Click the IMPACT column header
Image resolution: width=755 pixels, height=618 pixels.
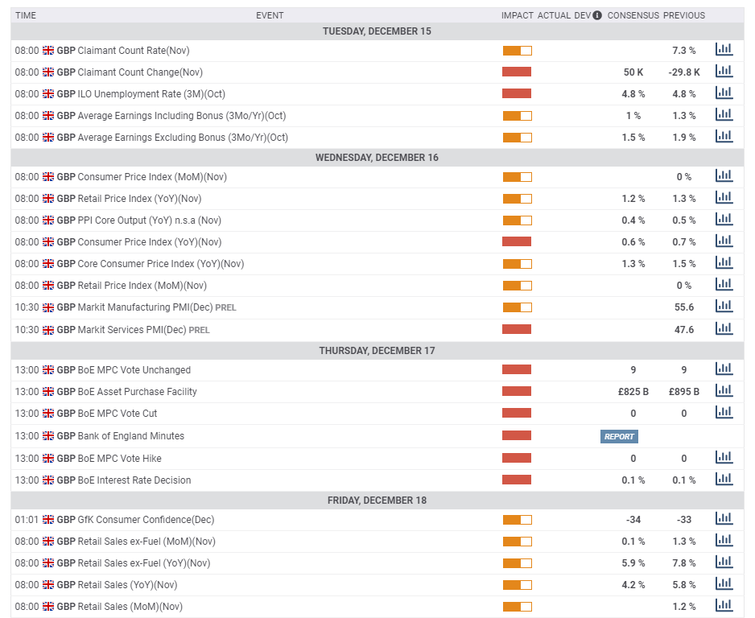[517, 15]
